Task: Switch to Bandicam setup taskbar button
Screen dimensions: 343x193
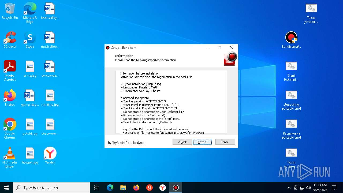Action: (x=176, y=188)
